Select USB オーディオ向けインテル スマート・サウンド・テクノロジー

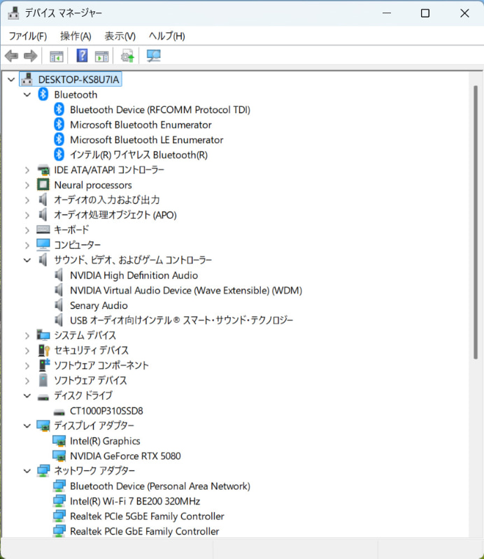click(x=181, y=320)
